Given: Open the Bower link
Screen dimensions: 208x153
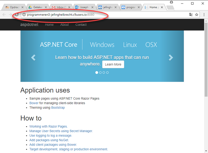Looking at the screenshot, I should (x=34, y=103).
